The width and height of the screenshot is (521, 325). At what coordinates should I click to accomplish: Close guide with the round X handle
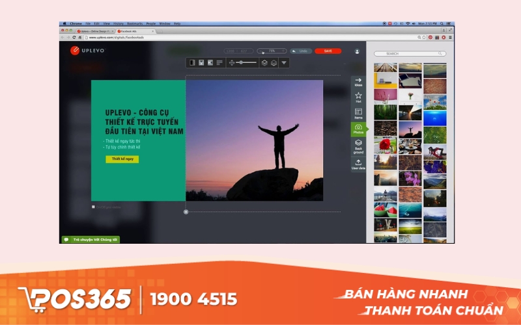click(x=186, y=212)
